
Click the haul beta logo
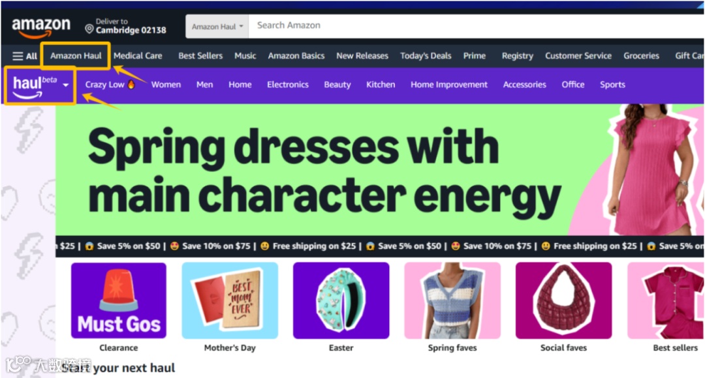35,87
